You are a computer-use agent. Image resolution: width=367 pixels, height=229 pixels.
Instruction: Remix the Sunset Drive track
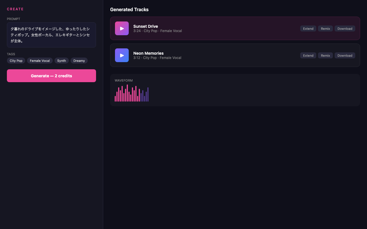click(x=325, y=28)
